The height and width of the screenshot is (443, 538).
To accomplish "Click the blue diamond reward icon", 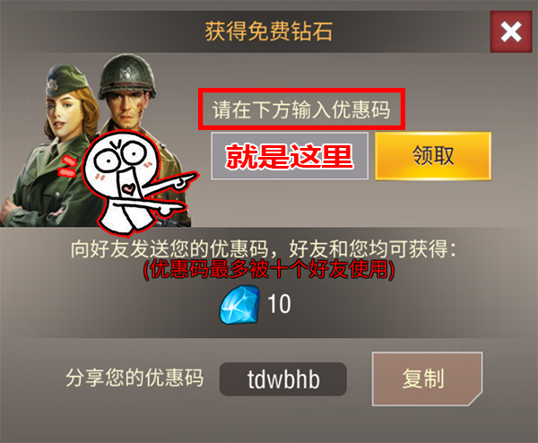I will [x=239, y=304].
